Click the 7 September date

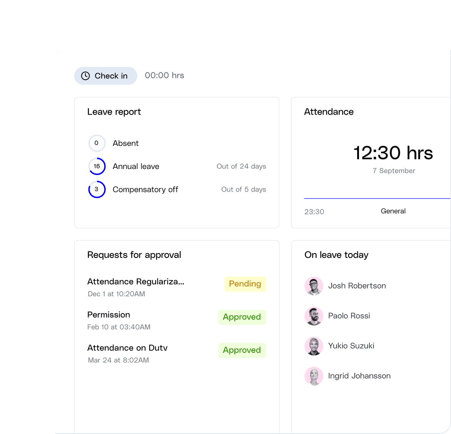394,170
